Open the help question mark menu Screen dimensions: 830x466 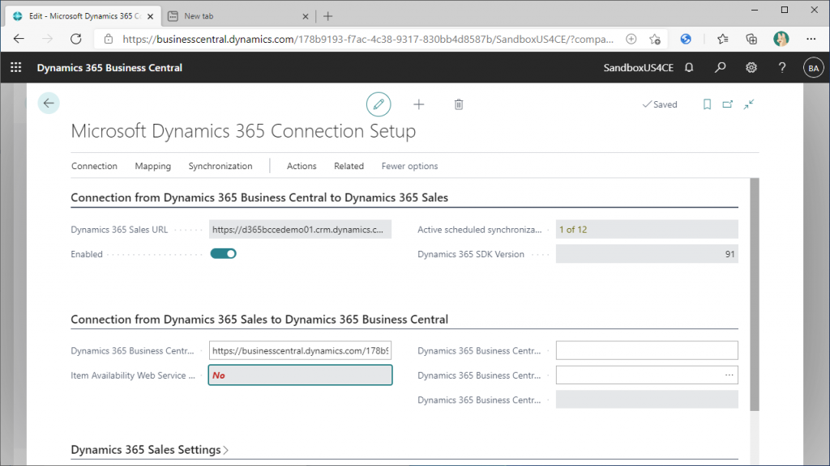782,68
